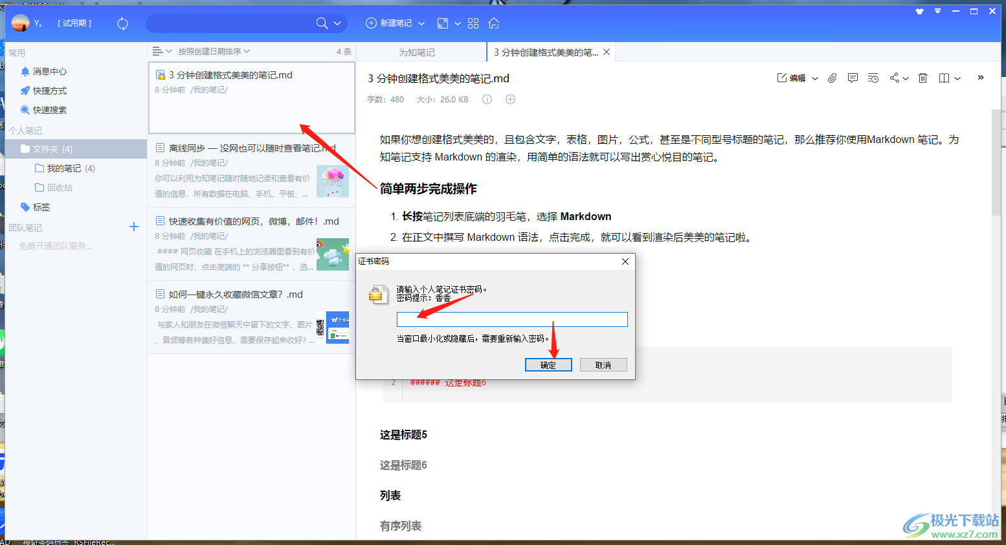Open 标签 in sidebar
The image size is (1006, 545).
35,207
